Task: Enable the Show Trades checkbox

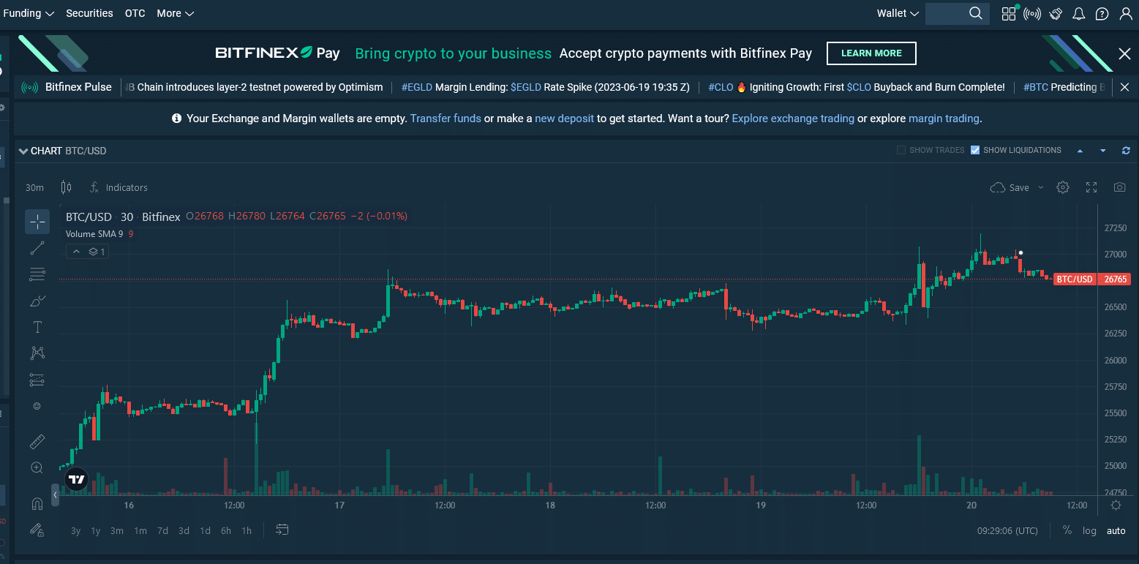Action: (901, 150)
